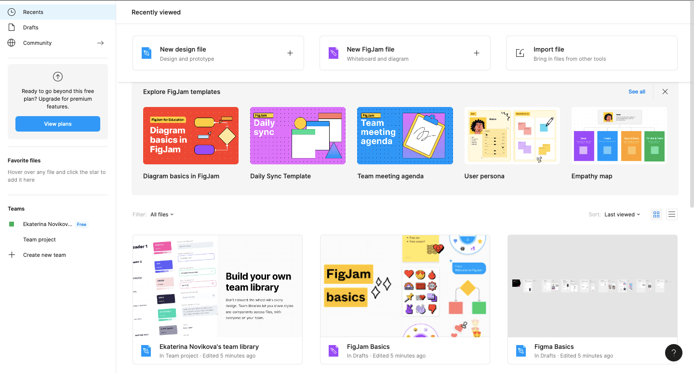Click the upgrade up-arrow circle icon

[58, 77]
